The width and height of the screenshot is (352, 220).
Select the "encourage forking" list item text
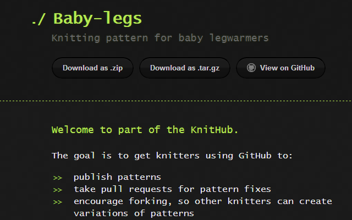tap(202, 201)
